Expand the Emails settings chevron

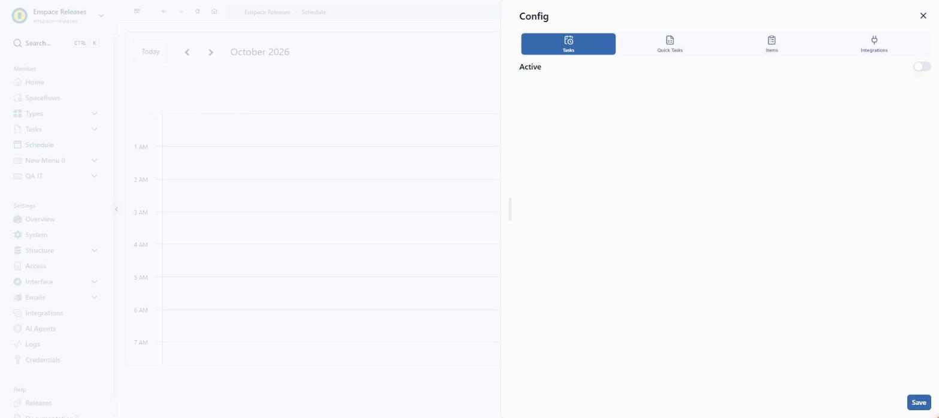click(94, 297)
